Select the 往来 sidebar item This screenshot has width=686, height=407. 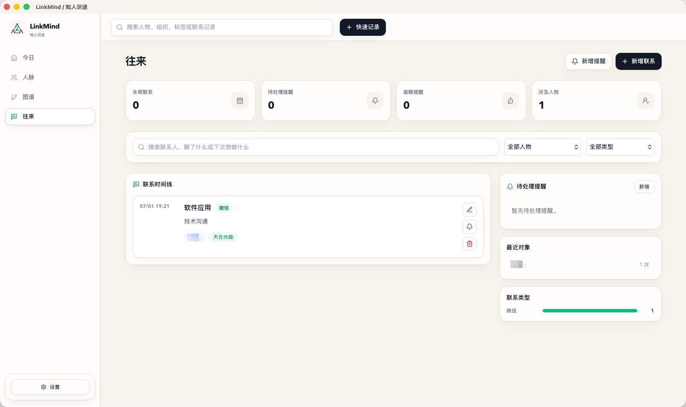point(50,117)
